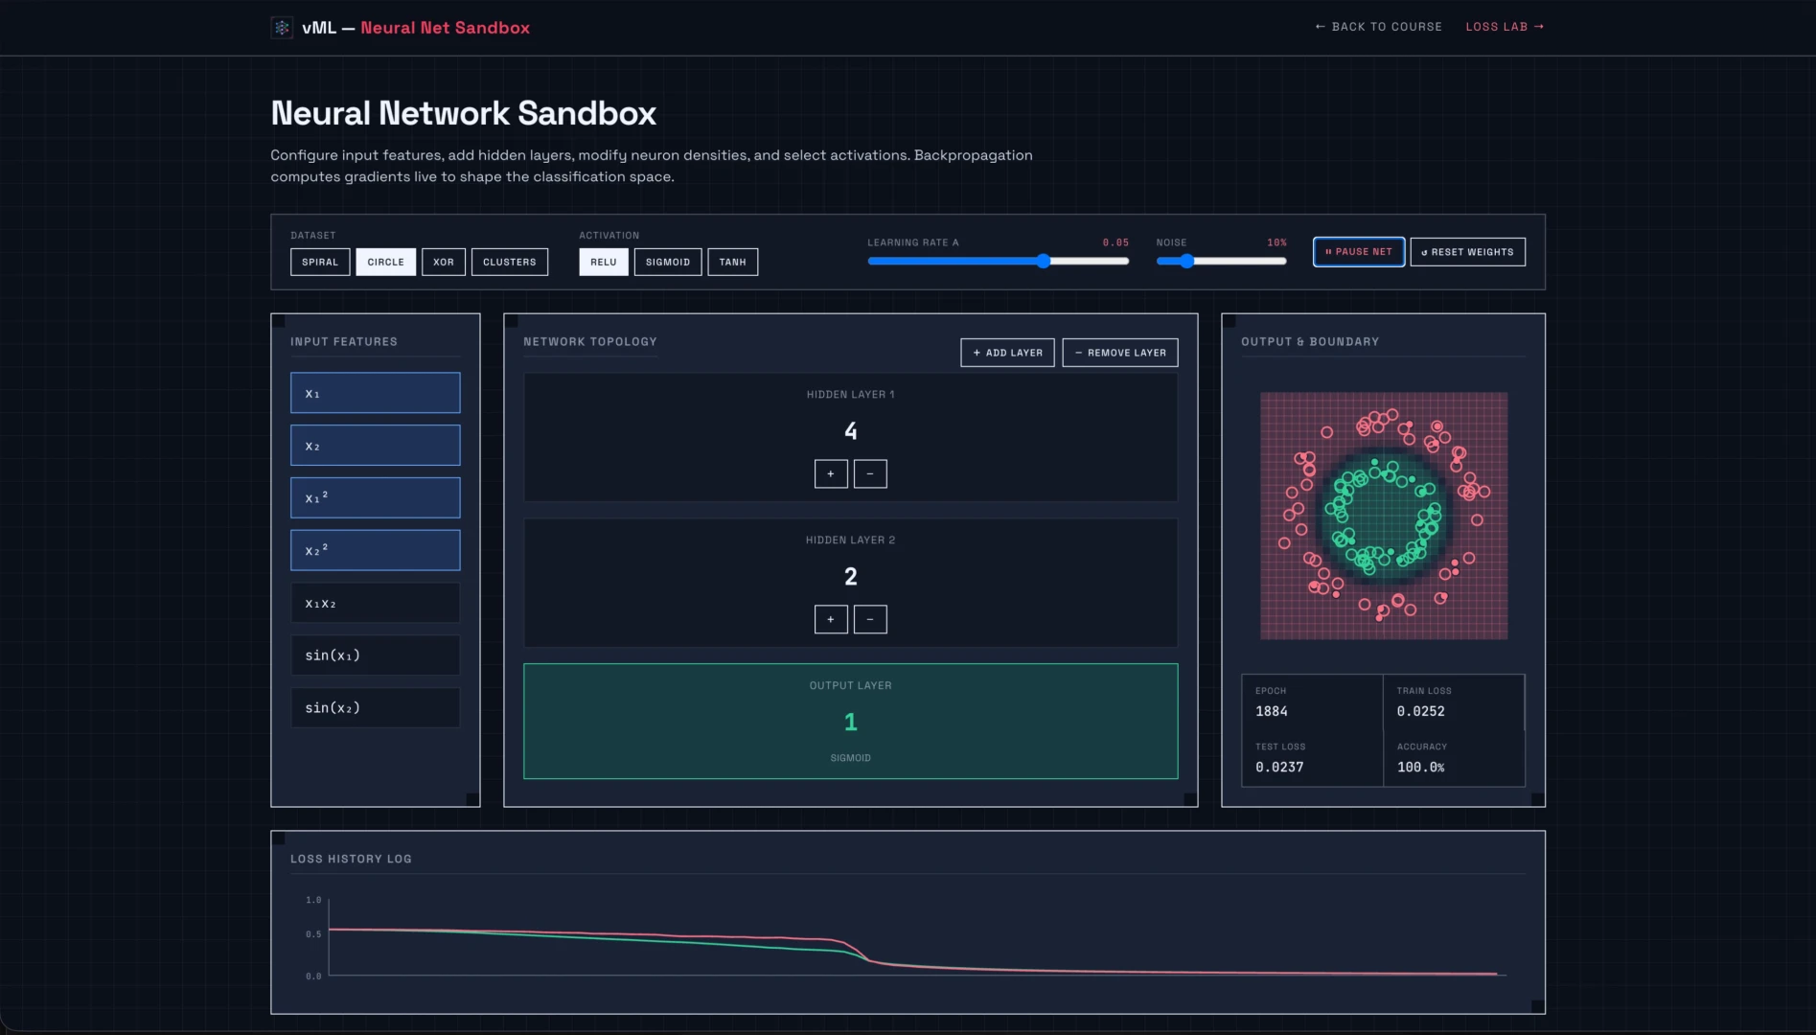This screenshot has width=1816, height=1035.
Task: Disable the X₂² input feature
Action: (x=376, y=551)
